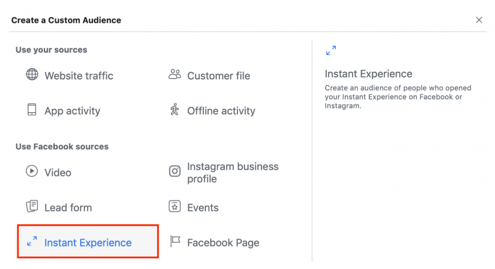Image resolution: width=495 pixels, height=269 pixels.
Task: Click the globe icon for Website traffic
Action: (x=32, y=74)
